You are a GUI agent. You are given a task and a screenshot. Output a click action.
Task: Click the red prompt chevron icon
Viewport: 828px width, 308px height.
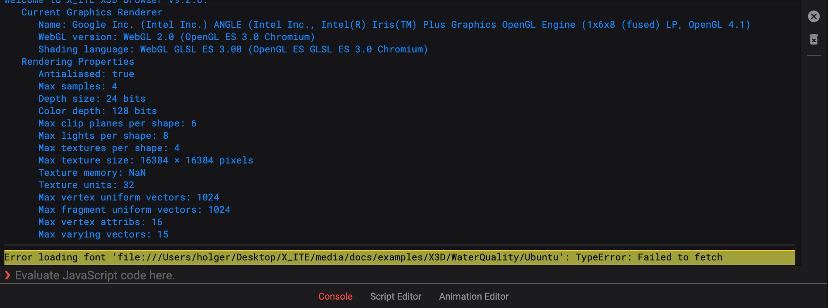click(x=7, y=275)
